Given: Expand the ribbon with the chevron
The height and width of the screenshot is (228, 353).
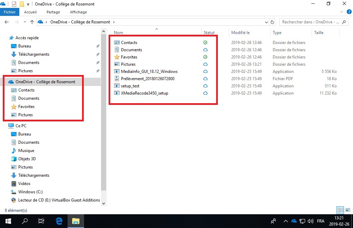Looking at the screenshot, I should [342, 12].
